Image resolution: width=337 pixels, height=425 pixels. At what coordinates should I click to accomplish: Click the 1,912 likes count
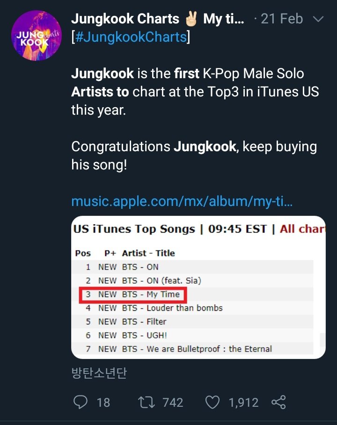click(x=243, y=402)
